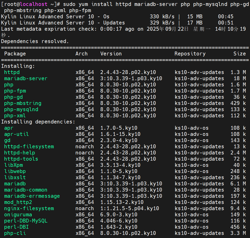Screen dimensions: 250x238
Task: Click the perl-DBD-MySQL package name
Action: point(26,221)
